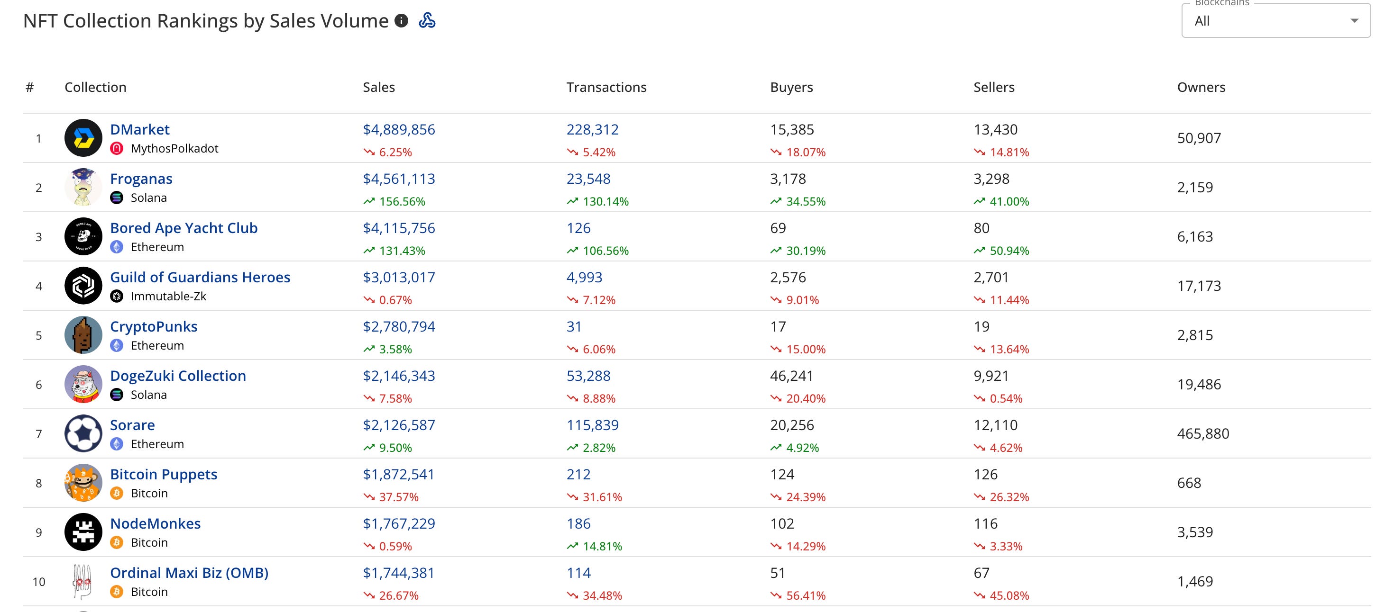Click the Blockchains dropdown arrow

point(1354,21)
